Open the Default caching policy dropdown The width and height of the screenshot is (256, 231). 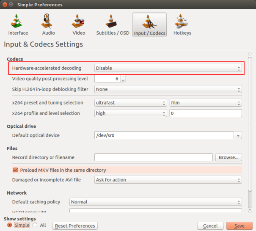(x=156, y=202)
